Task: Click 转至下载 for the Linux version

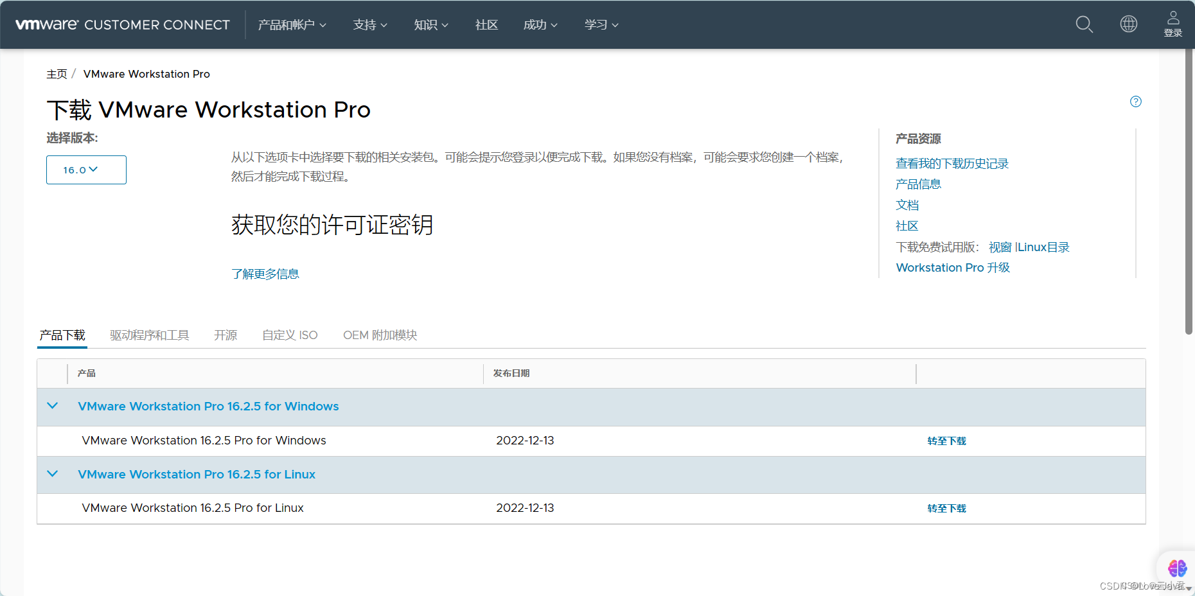Action: pyautogui.click(x=946, y=509)
